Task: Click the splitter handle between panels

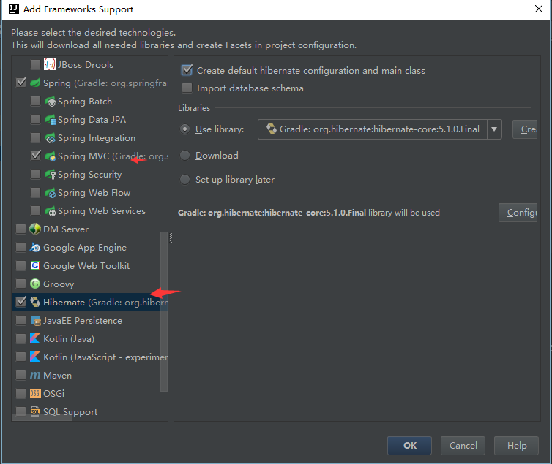Action: point(171,238)
